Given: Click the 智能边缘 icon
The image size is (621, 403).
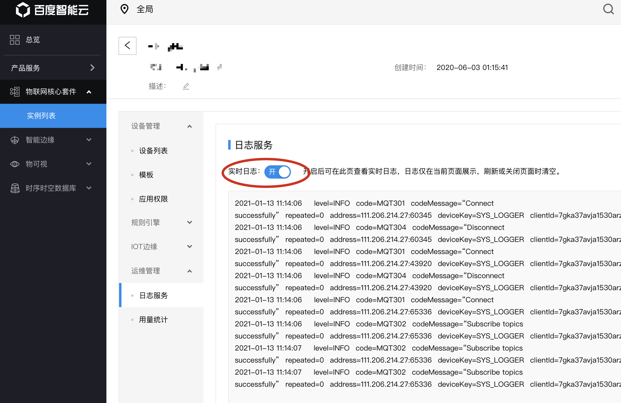Looking at the screenshot, I should click(14, 140).
